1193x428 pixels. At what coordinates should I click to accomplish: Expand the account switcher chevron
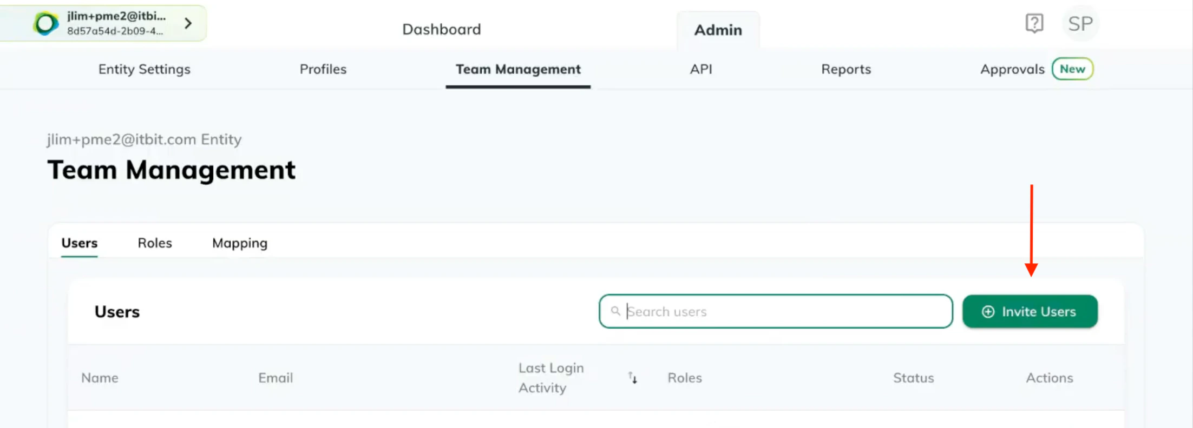pos(188,23)
